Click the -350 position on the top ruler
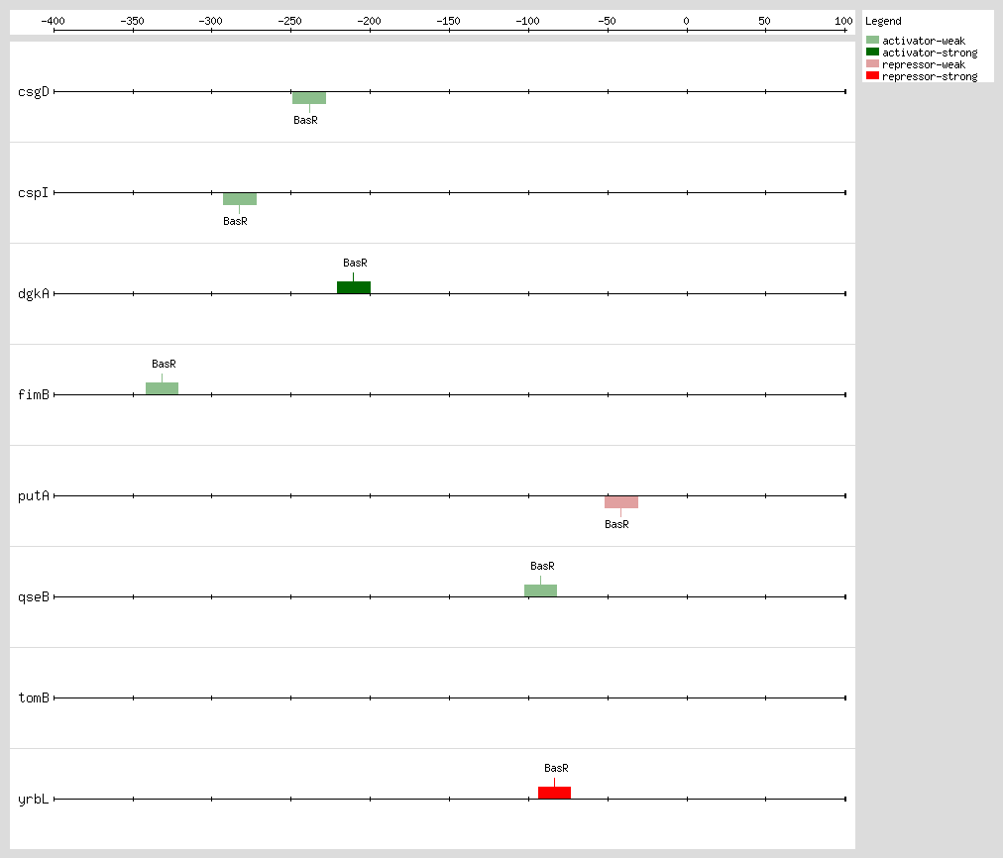The height and width of the screenshot is (858, 1003). [x=133, y=21]
